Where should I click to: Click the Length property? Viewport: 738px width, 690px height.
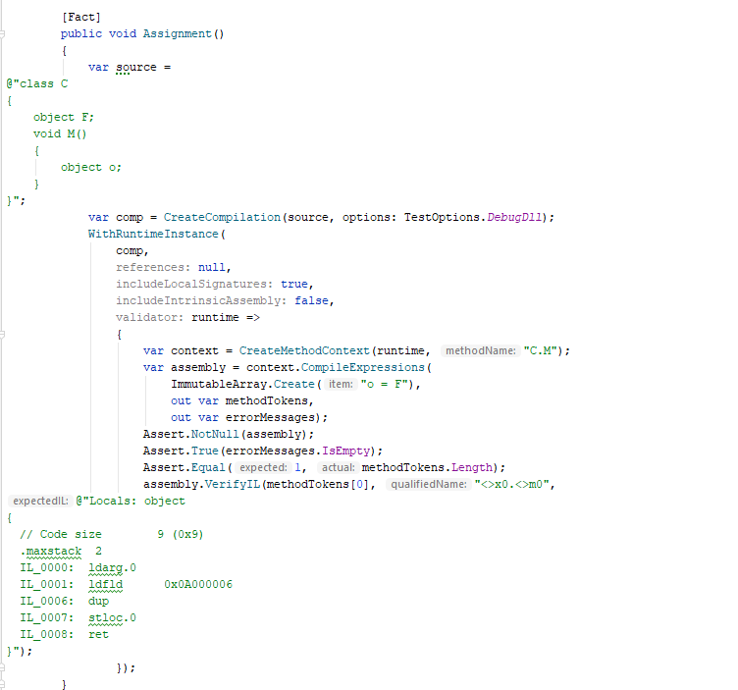click(472, 468)
